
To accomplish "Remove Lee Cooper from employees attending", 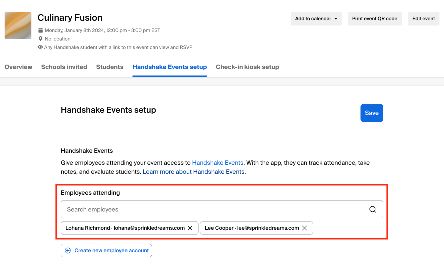I will (304, 228).
